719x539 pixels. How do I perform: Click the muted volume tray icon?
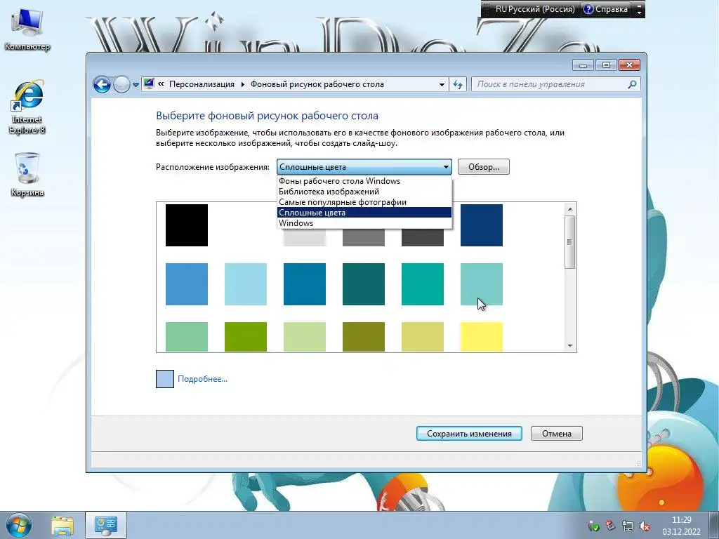point(644,526)
